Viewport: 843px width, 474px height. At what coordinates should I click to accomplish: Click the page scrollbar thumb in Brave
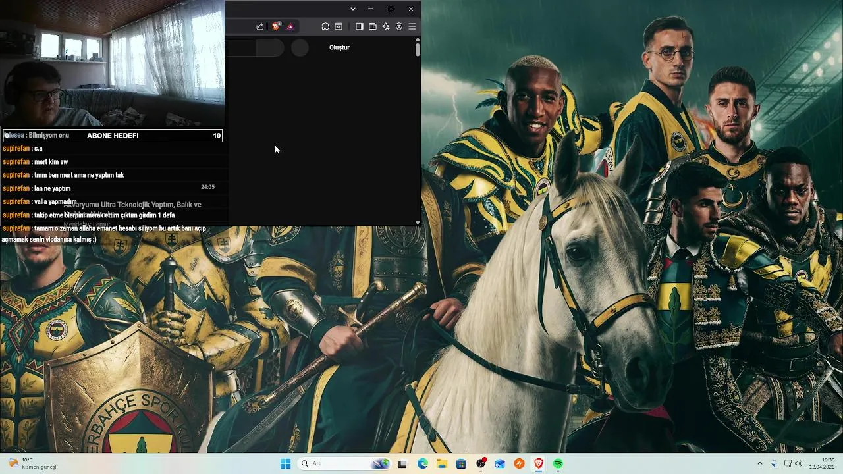pos(418,49)
